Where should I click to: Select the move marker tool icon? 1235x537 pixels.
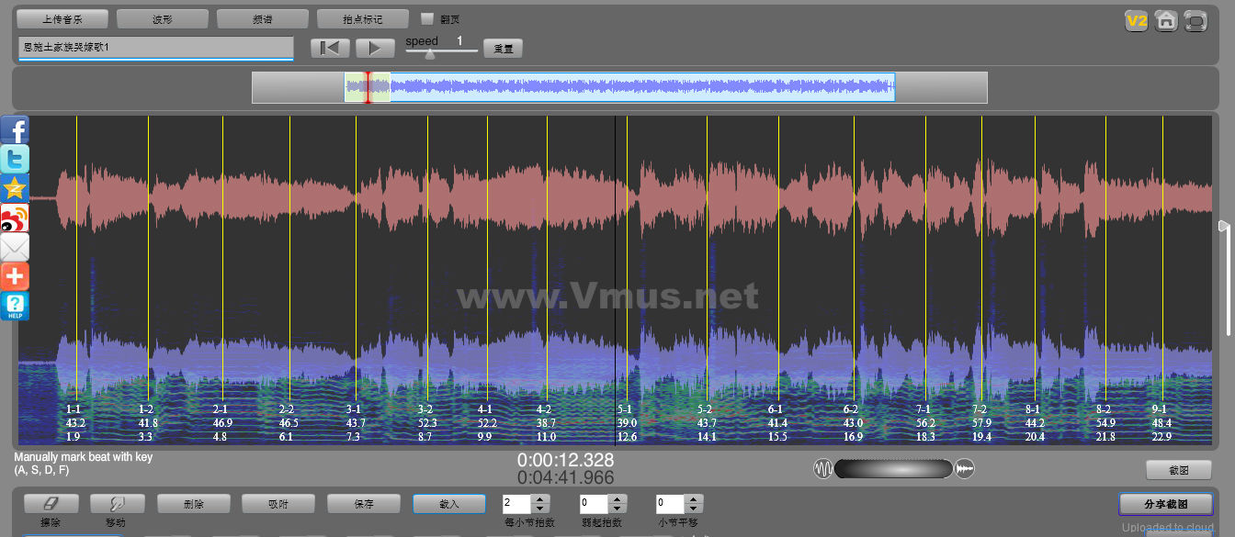coord(117,504)
